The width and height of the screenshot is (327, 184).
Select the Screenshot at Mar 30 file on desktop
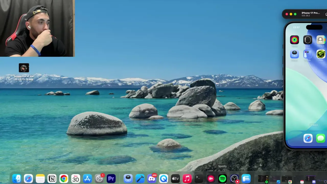[24, 72]
